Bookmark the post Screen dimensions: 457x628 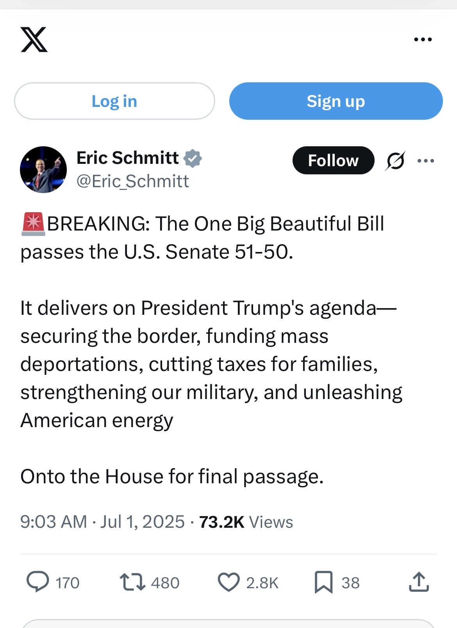[x=324, y=582]
